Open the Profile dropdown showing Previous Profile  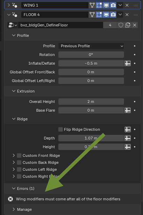[91, 46]
